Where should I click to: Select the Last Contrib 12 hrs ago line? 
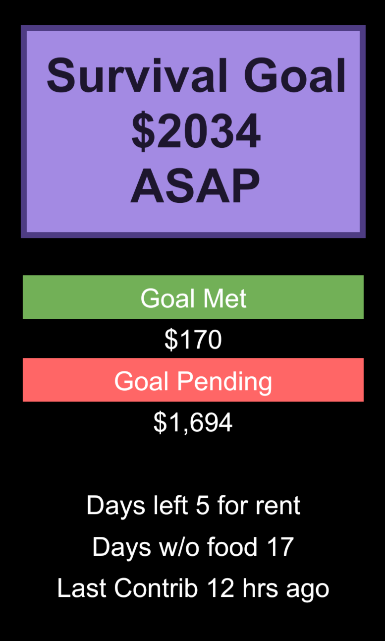pyautogui.click(x=193, y=588)
